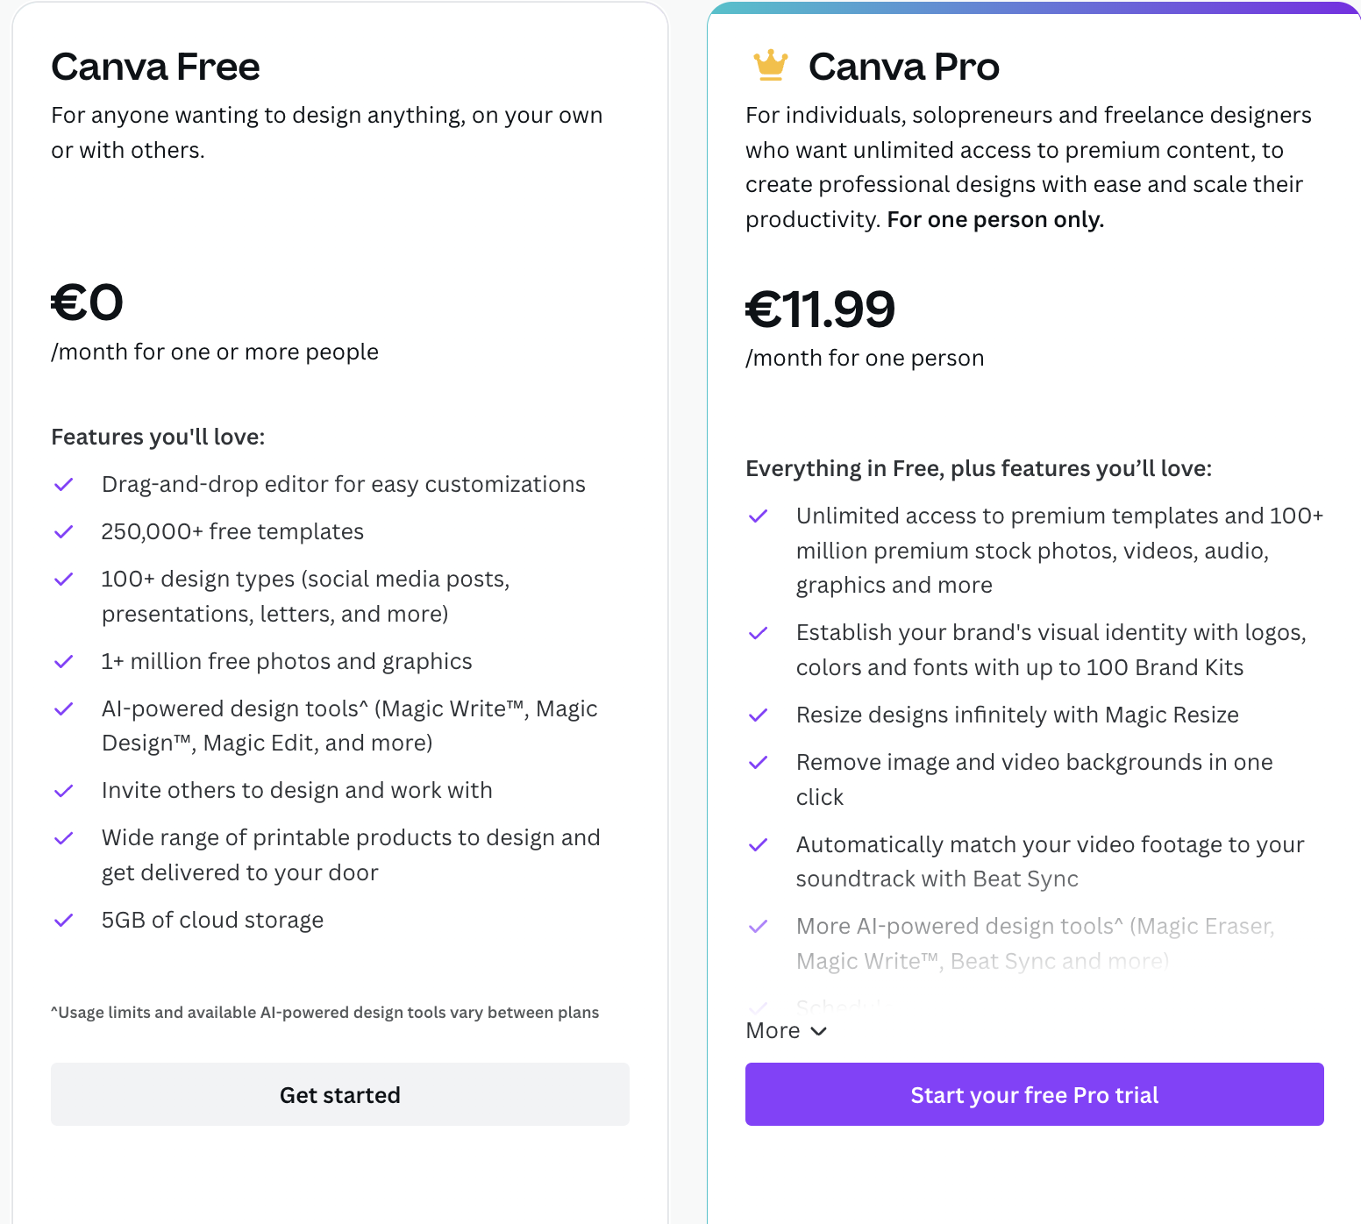
Task: Click checkmark beside 1+ million free photos
Action: click(64, 662)
